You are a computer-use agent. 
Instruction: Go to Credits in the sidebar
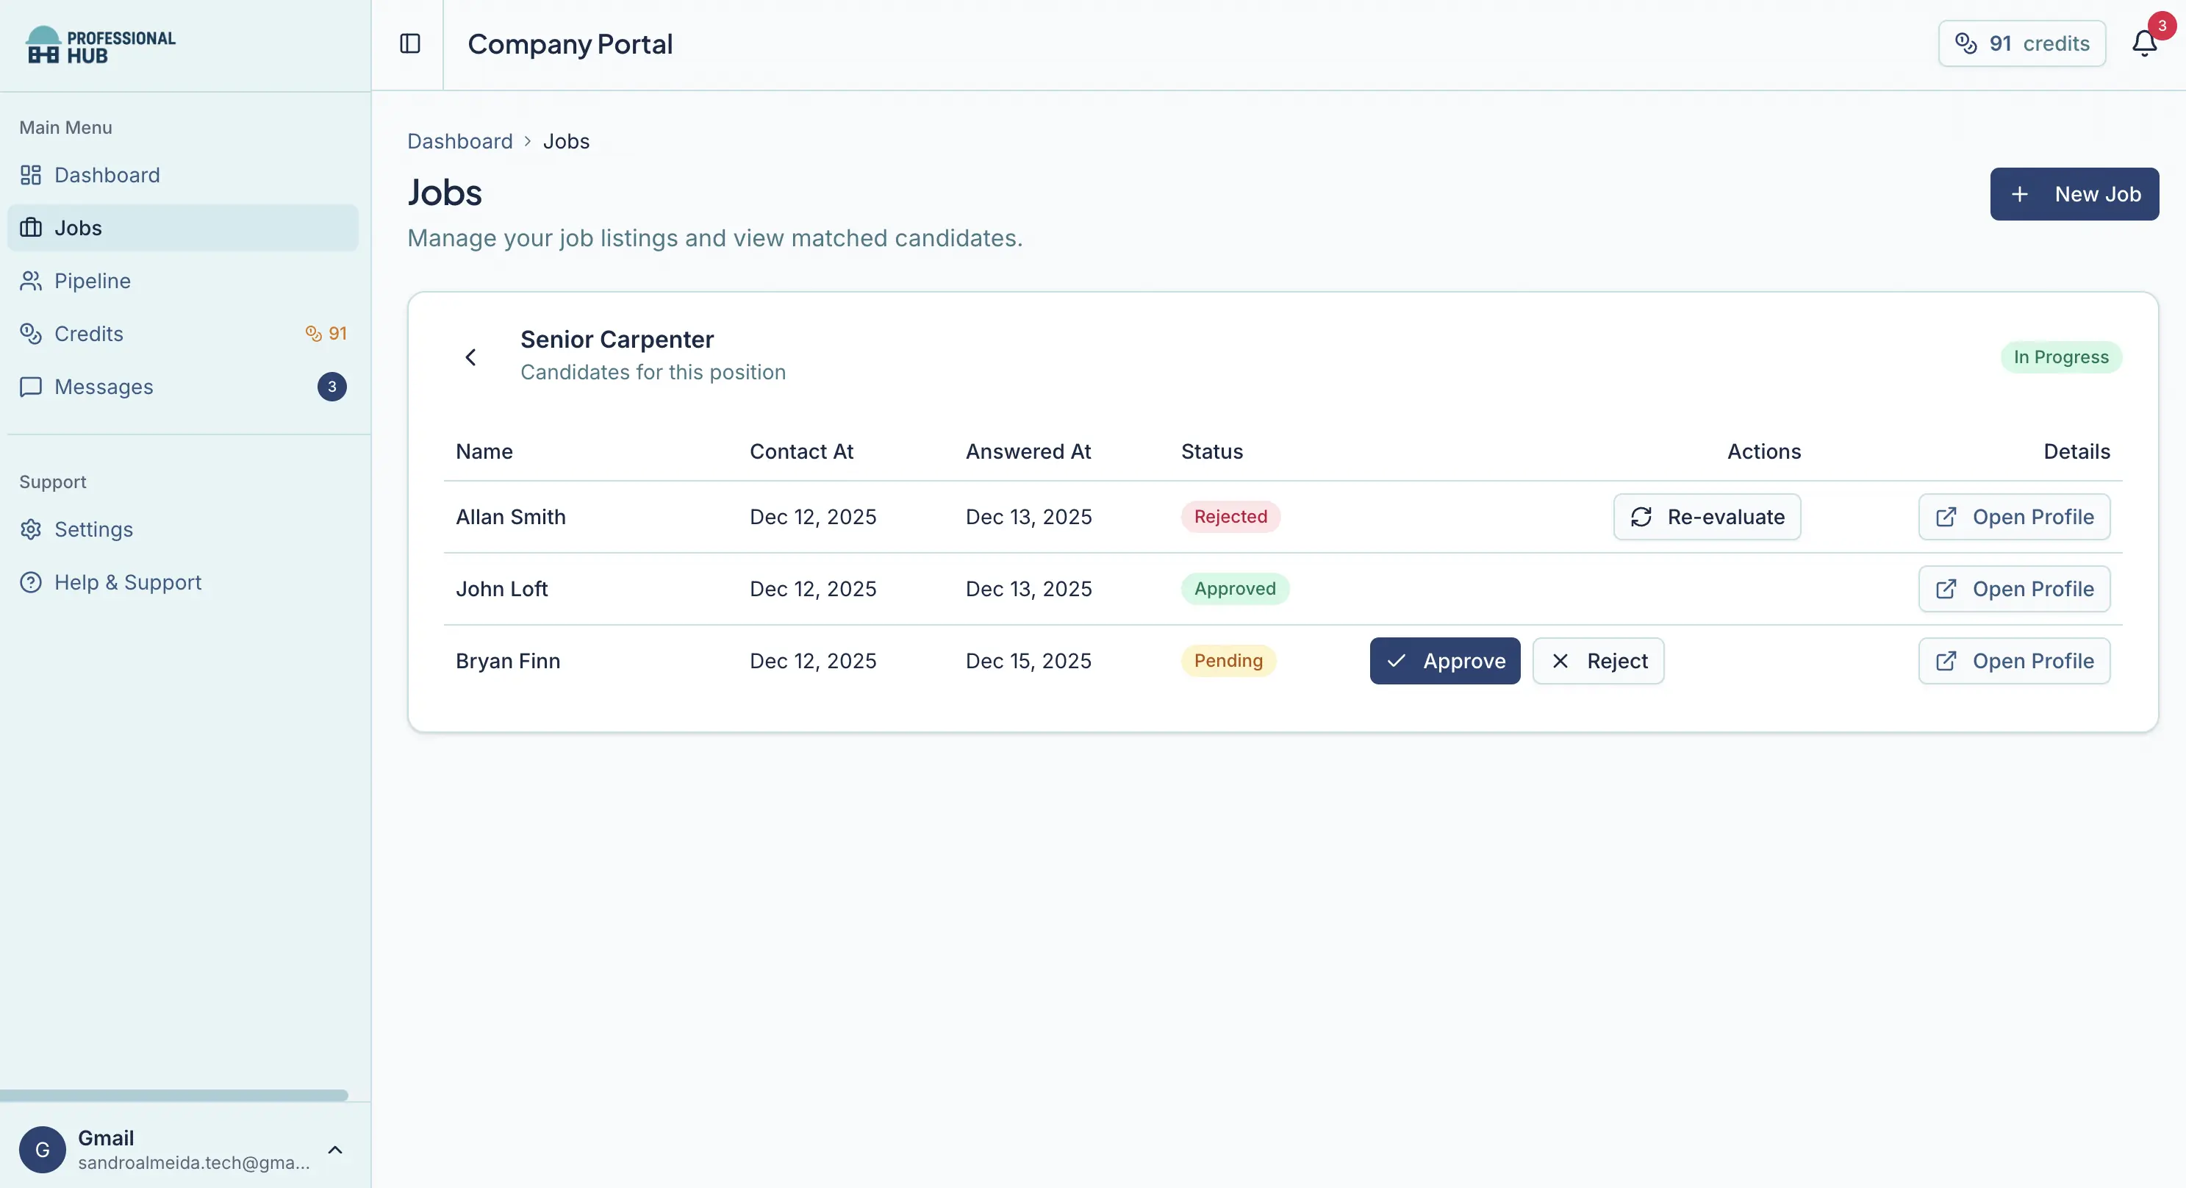pos(89,334)
